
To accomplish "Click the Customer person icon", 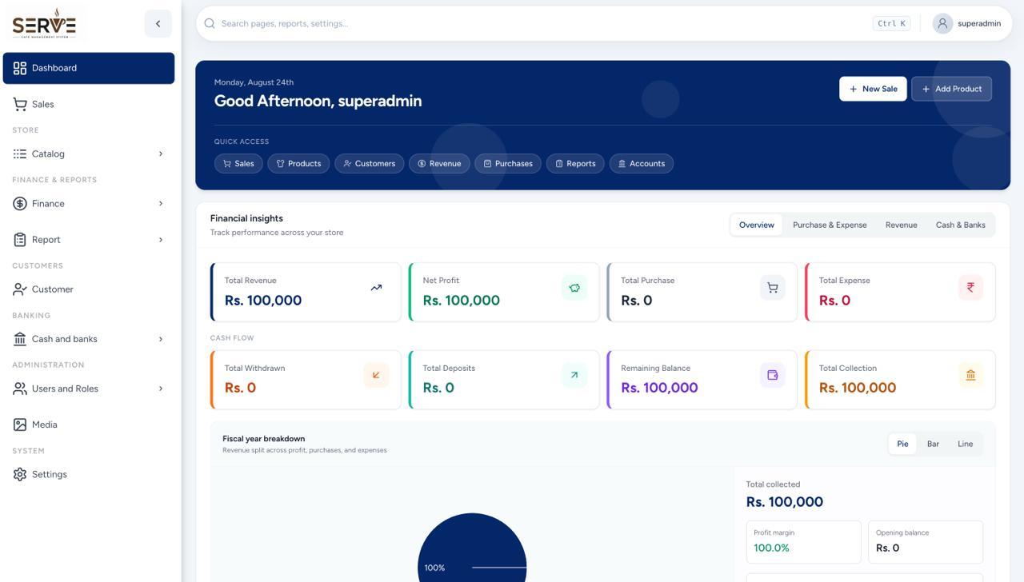I will 20,289.
